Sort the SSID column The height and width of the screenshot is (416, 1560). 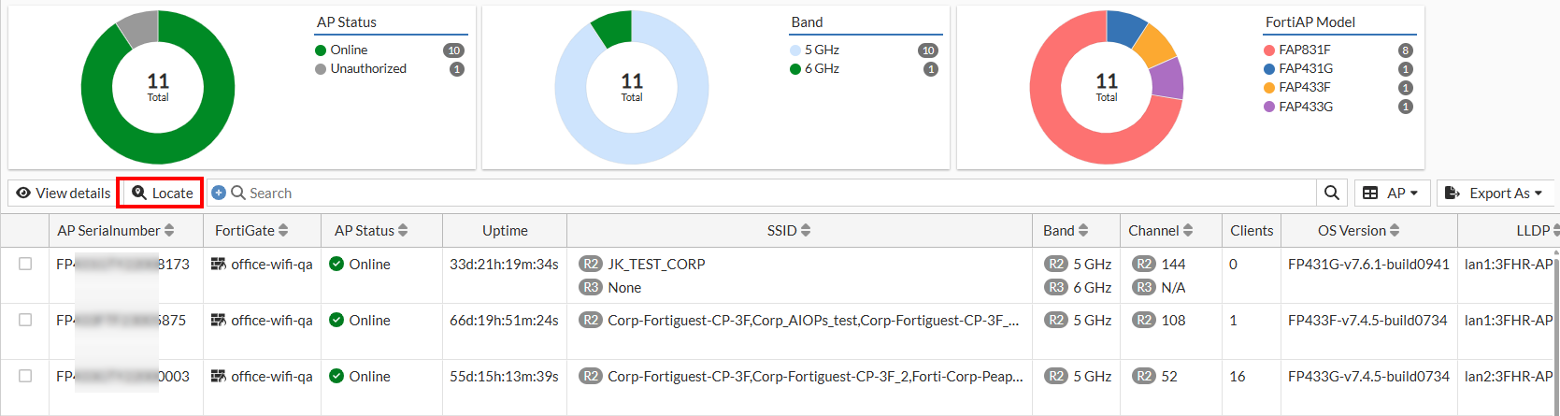[806, 230]
